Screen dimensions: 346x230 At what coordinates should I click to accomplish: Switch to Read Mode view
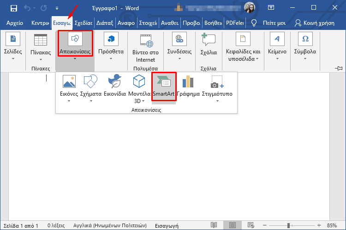click(x=214, y=225)
